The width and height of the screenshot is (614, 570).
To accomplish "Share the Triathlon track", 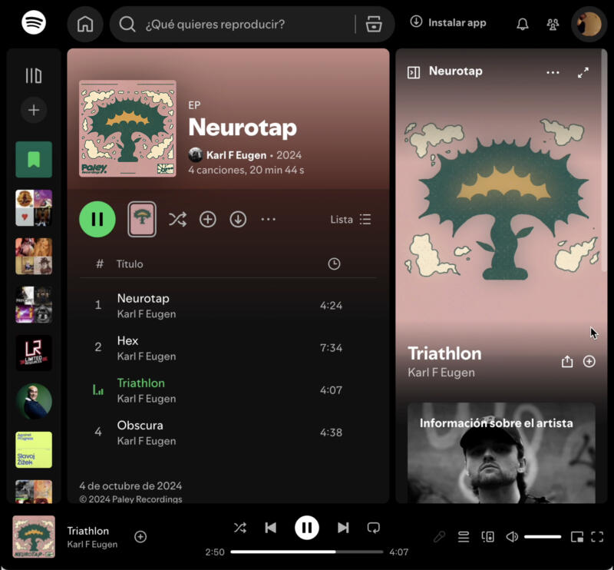I will point(567,362).
